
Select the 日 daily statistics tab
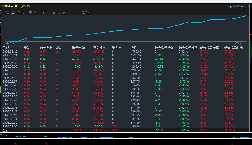(x=13, y=12)
